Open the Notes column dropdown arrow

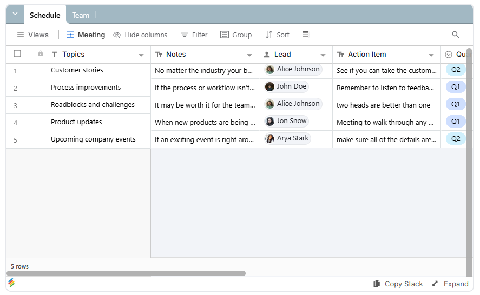point(249,55)
